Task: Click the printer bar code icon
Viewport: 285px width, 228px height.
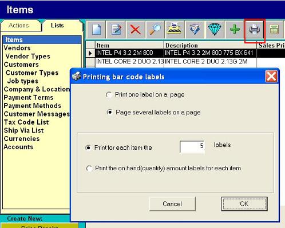Action: click(x=255, y=30)
